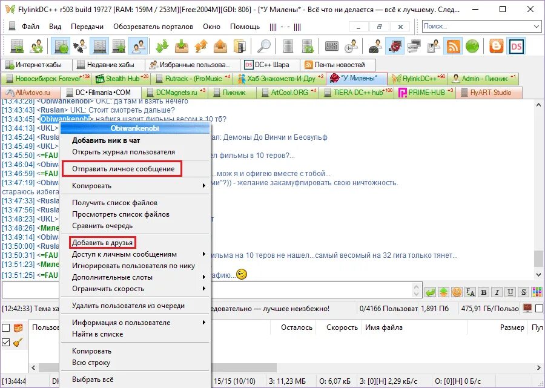Click the reconnect server icon at toolbar start

pyautogui.click(x=17, y=46)
